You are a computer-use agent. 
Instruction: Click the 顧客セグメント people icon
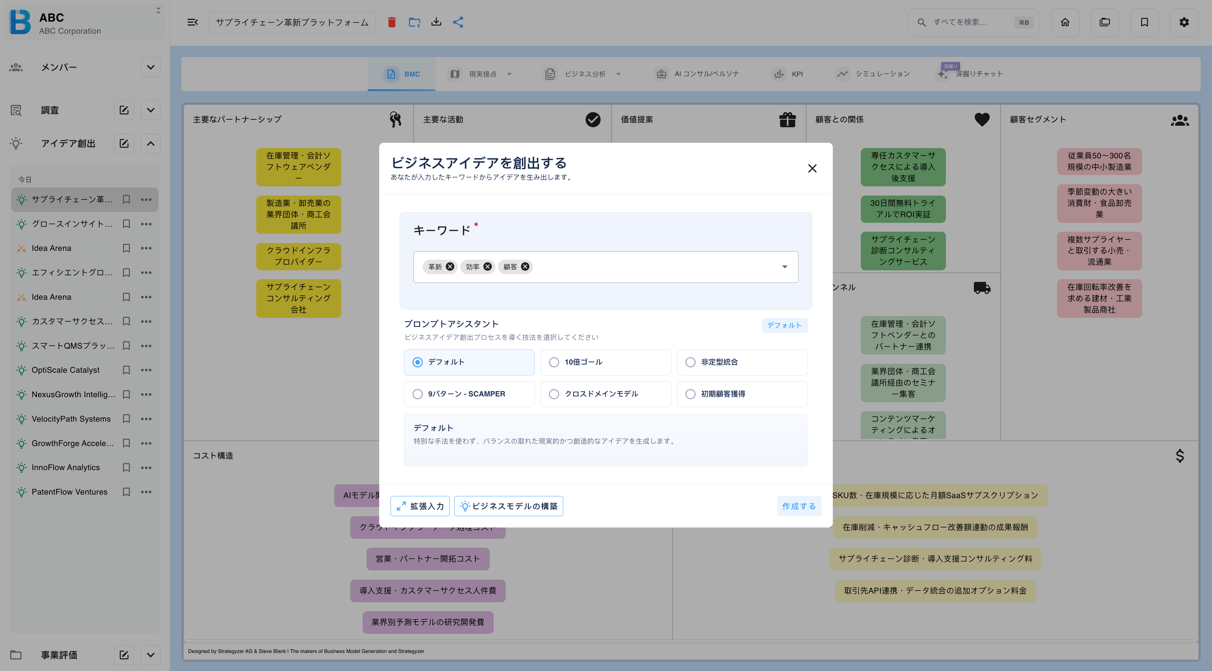click(1179, 120)
